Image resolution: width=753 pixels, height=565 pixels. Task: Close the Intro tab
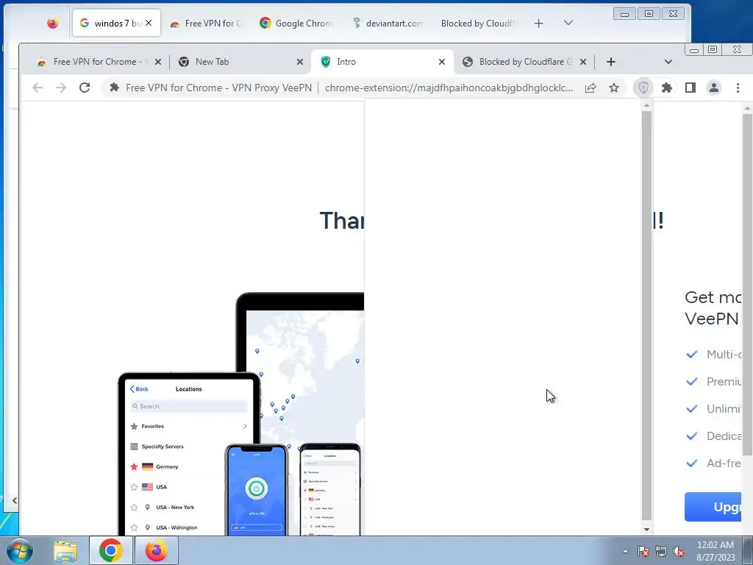click(x=442, y=62)
